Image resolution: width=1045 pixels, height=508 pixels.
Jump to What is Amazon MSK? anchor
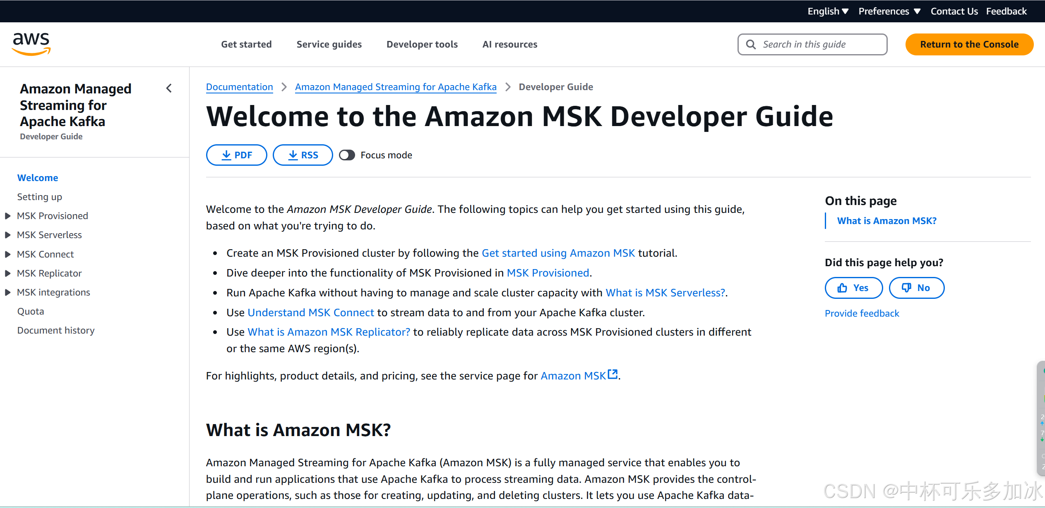886,221
